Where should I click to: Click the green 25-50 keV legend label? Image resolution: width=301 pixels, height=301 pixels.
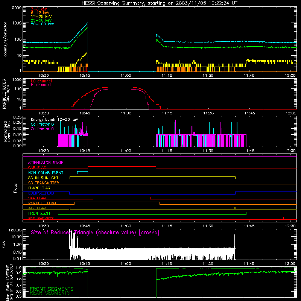pos(41,20)
